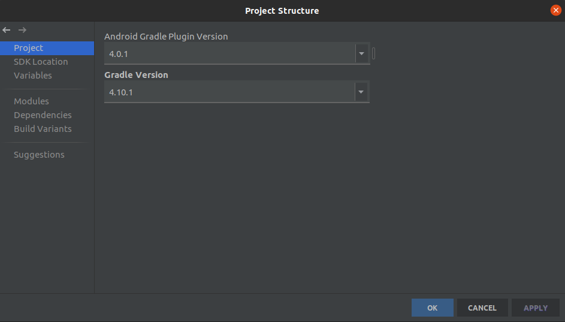The image size is (565, 322).
Task: Confirm with the OK button
Action: (x=433, y=308)
